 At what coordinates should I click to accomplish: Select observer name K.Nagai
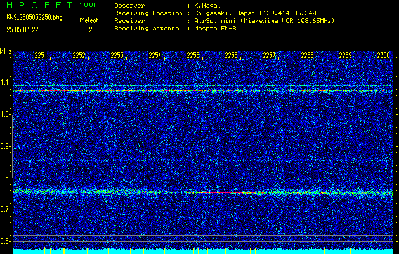(x=207, y=5)
